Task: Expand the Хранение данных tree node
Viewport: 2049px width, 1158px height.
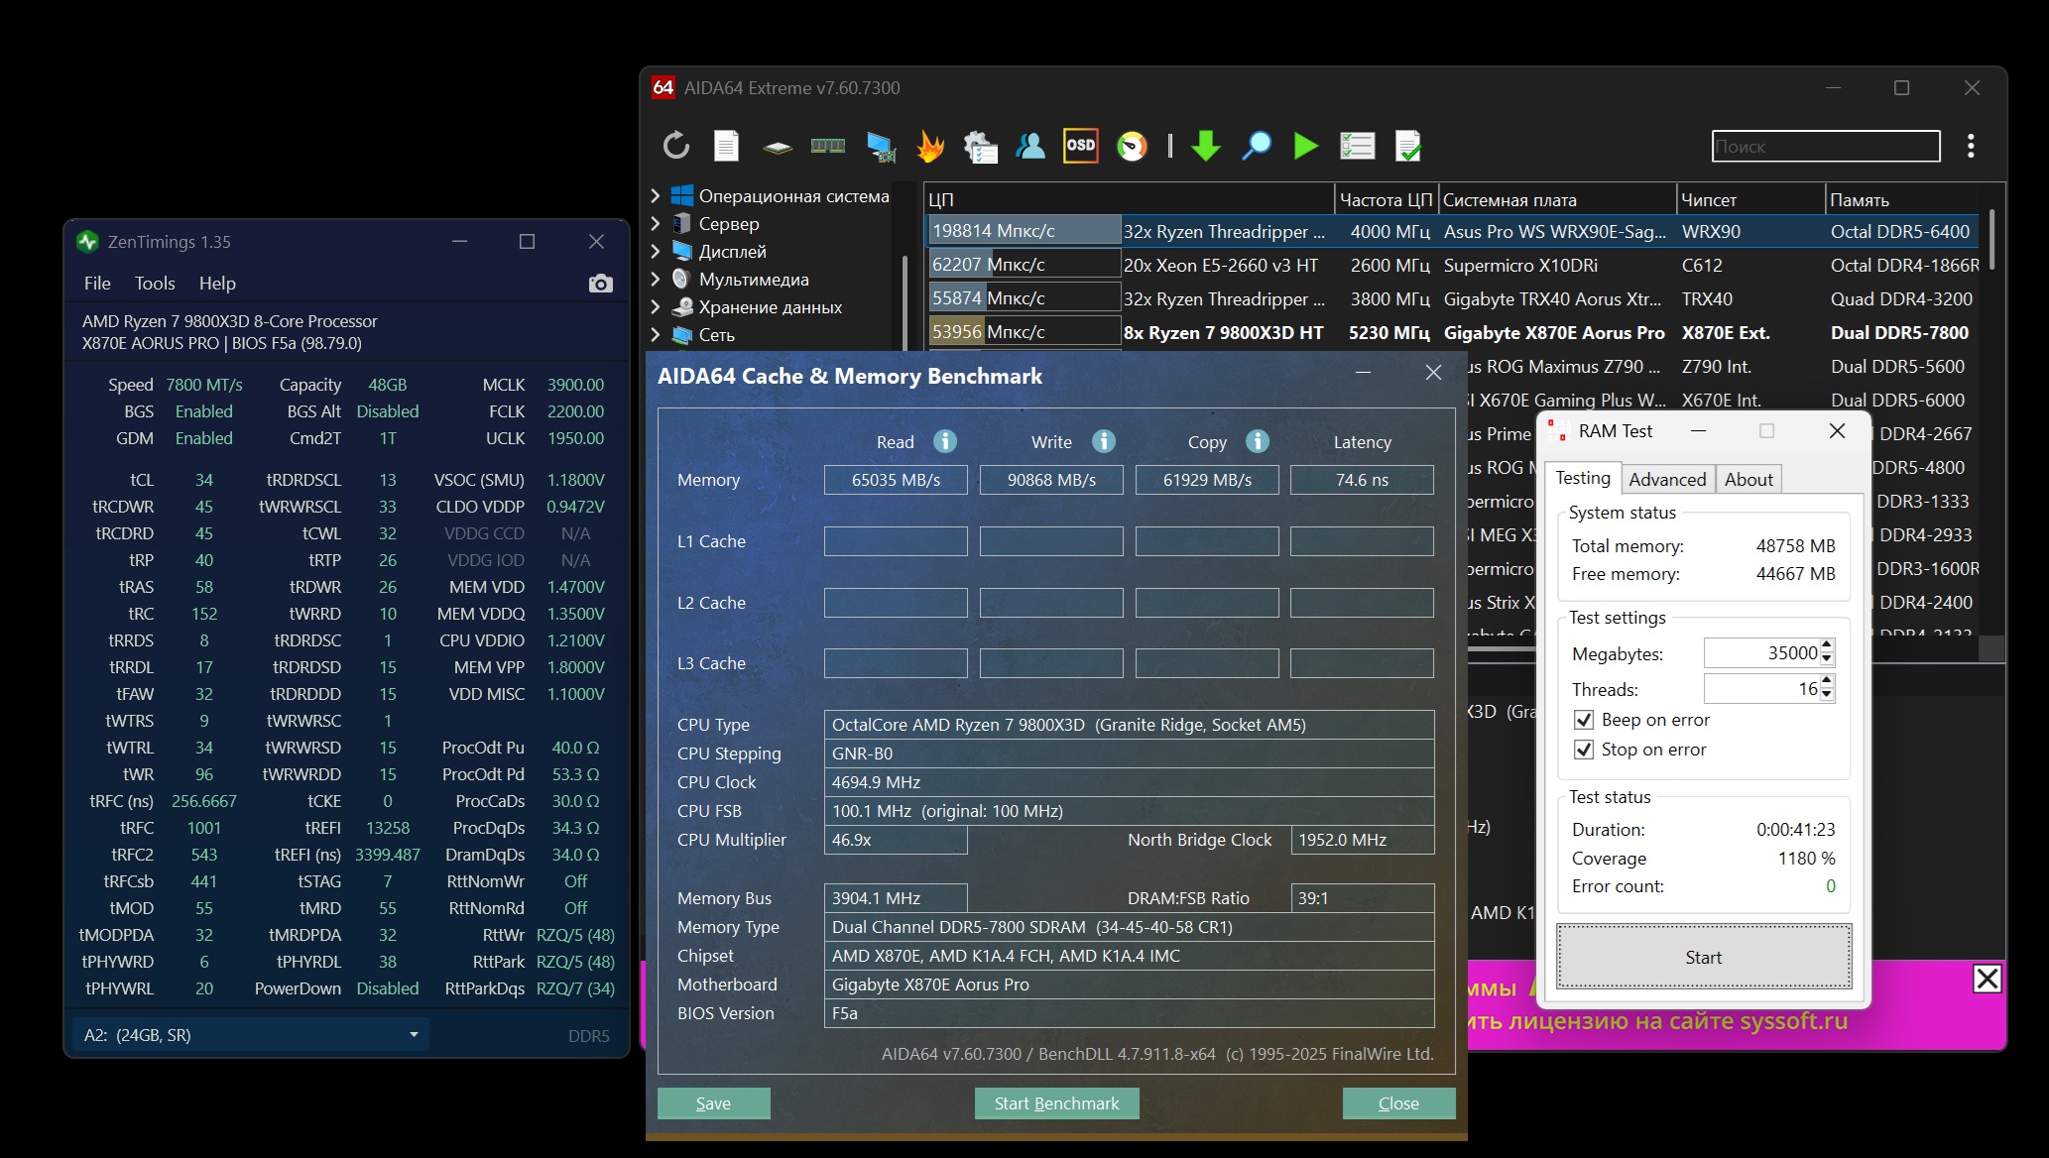Action: 656,307
